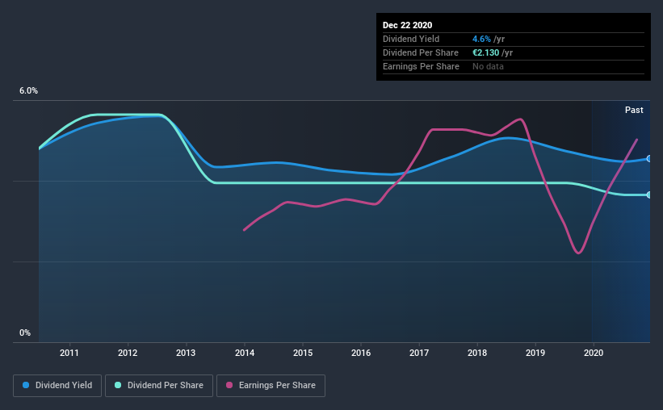
Task: Click the blue Dividend Yield legend dot
Action: (x=26, y=385)
